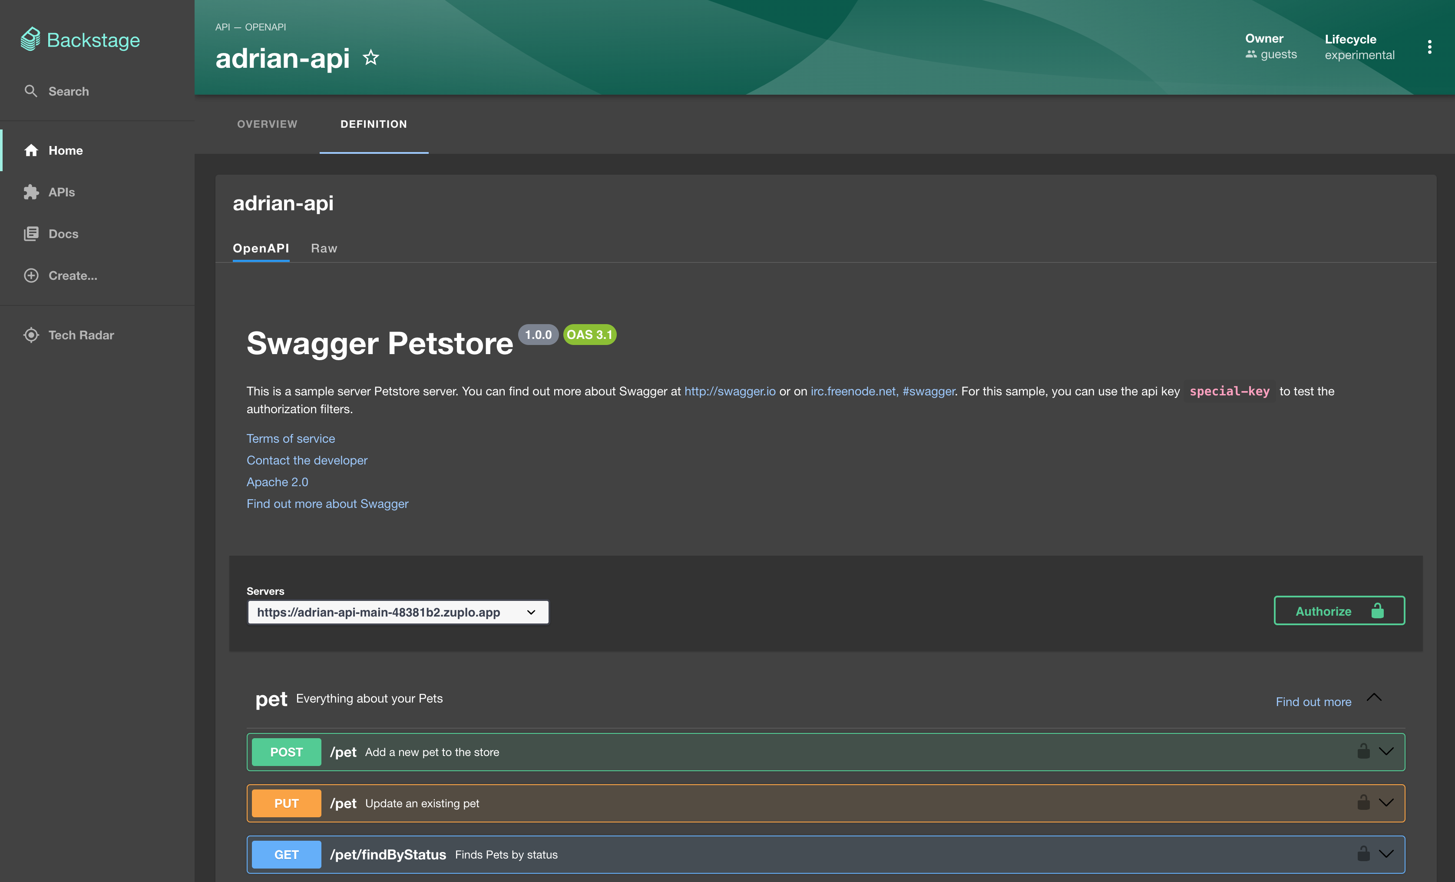
Task: Open the irc.freenode.net, #swagger link
Action: [882, 391]
